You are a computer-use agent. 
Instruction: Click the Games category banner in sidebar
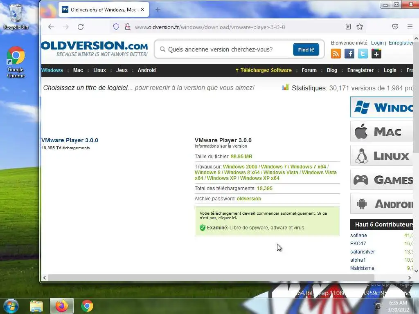coord(382,179)
